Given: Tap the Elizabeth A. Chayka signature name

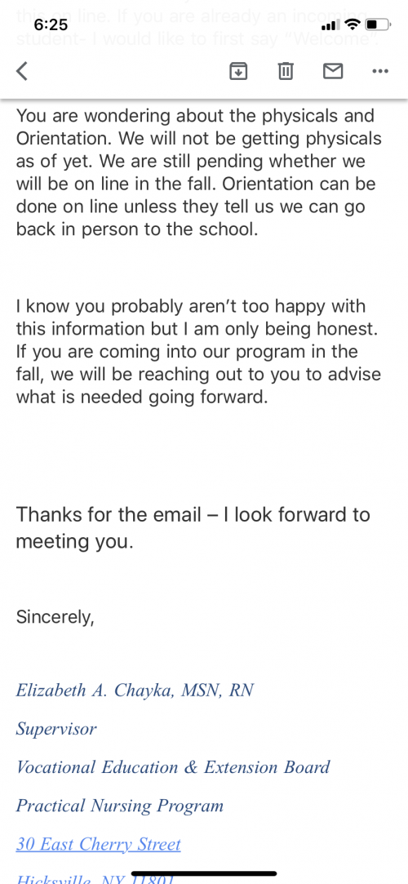Looking at the screenshot, I should (135, 690).
